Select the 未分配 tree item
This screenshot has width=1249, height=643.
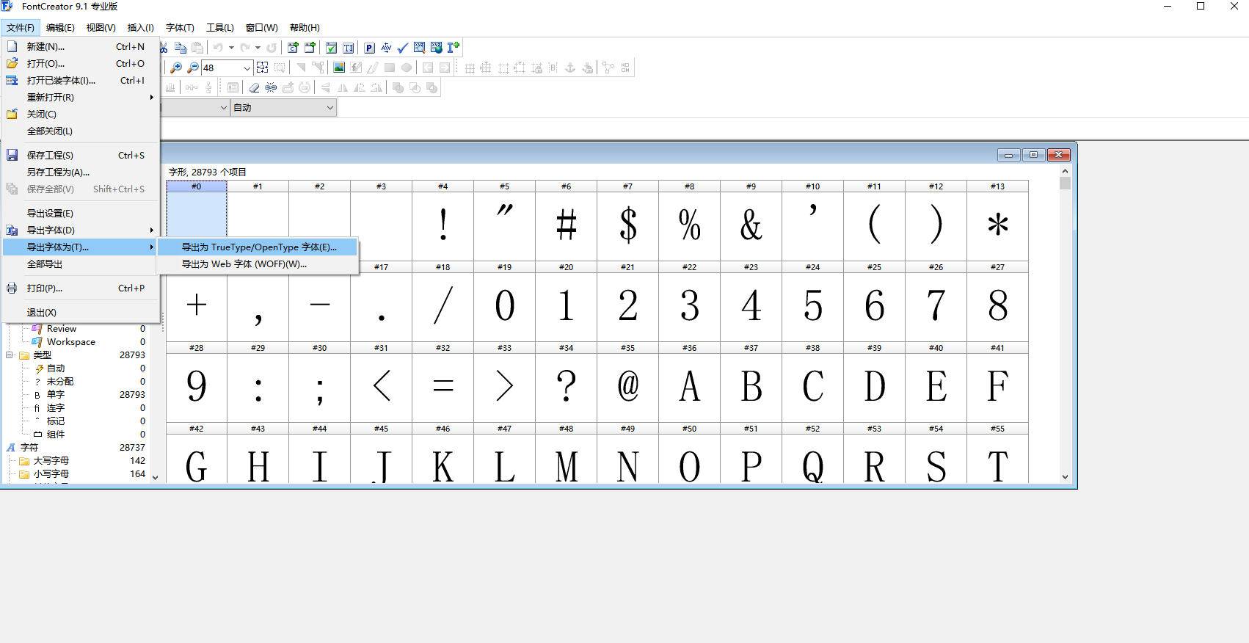(x=60, y=382)
